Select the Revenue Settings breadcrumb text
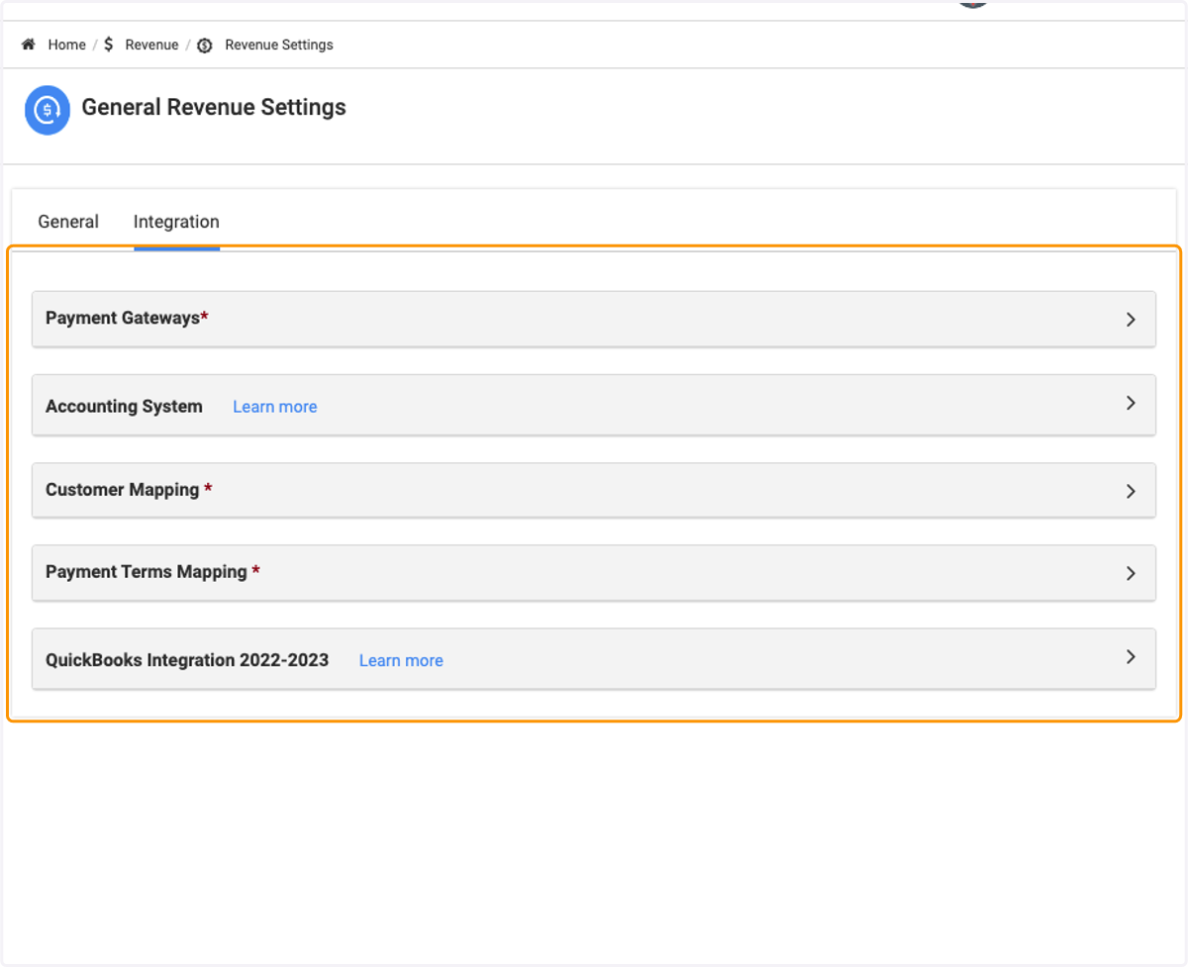This screenshot has width=1188, height=967. [x=279, y=45]
